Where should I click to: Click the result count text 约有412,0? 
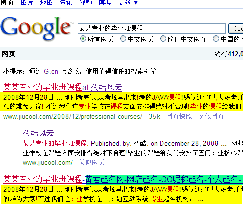coord(229,54)
